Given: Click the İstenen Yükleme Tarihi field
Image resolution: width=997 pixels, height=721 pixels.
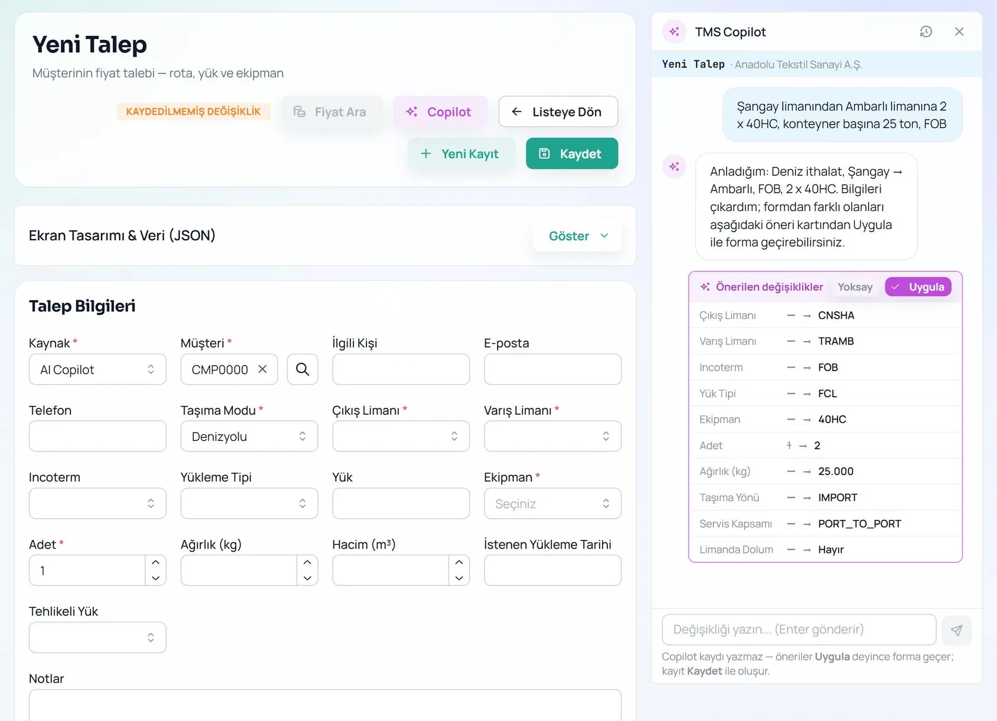Looking at the screenshot, I should pos(552,570).
